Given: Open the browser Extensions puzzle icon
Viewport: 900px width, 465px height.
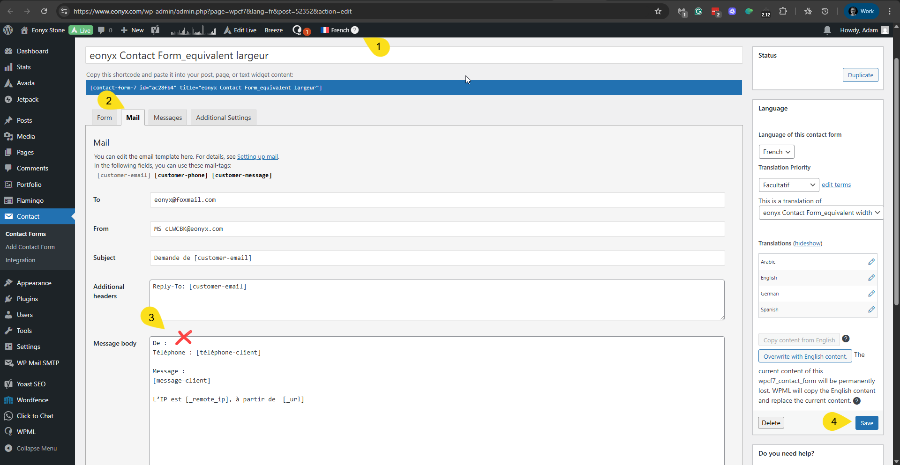Looking at the screenshot, I should pyautogui.click(x=783, y=11).
